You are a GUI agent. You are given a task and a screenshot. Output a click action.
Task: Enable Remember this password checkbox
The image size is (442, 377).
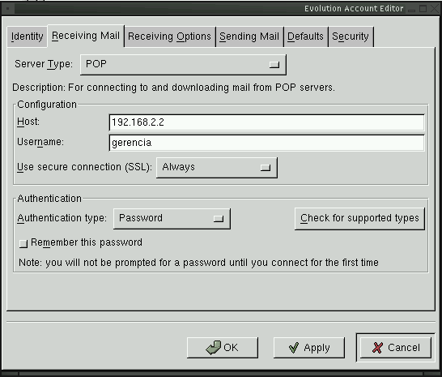(x=23, y=243)
